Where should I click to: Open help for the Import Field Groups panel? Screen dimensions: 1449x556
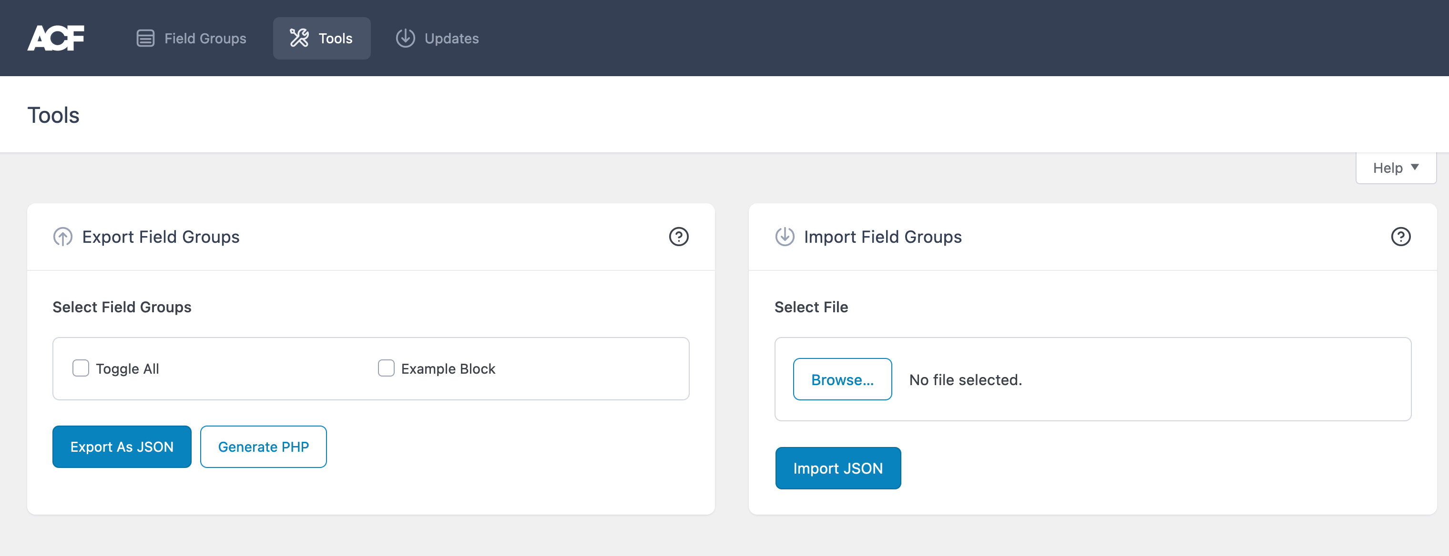[x=1401, y=237]
